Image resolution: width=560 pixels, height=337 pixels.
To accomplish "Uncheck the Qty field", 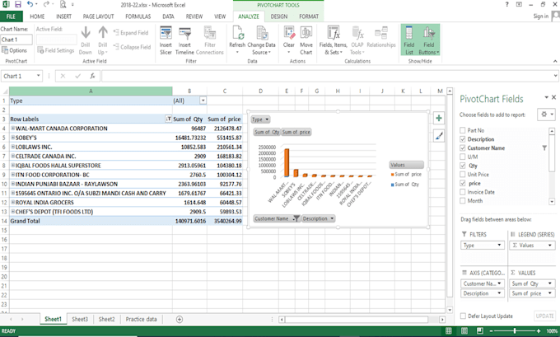I will [x=463, y=166].
